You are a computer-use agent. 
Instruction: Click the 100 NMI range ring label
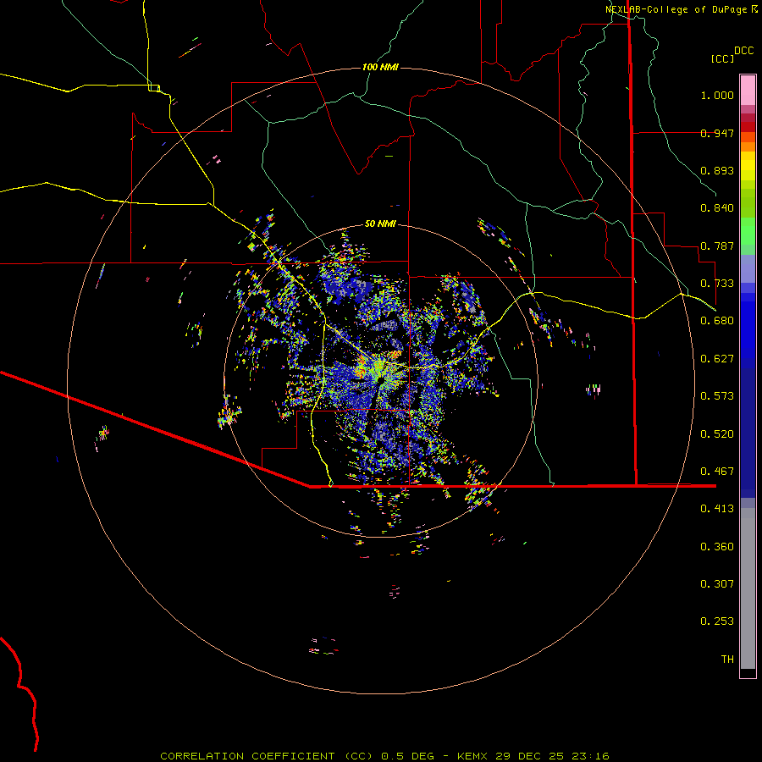point(380,67)
